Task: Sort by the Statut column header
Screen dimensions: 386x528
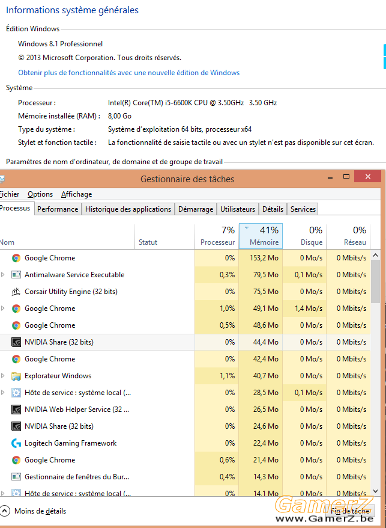Action: pyautogui.click(x=164, y=236)
